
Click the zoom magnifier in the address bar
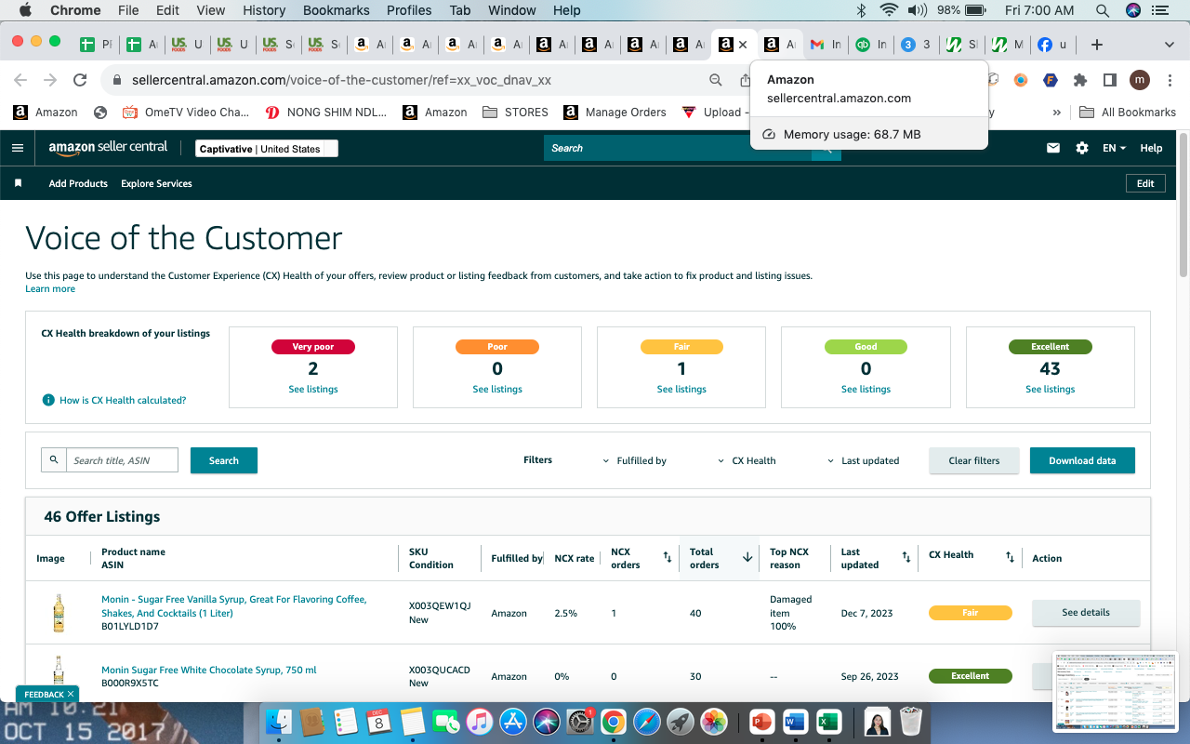pyautogui.click(x=716, y=80)
